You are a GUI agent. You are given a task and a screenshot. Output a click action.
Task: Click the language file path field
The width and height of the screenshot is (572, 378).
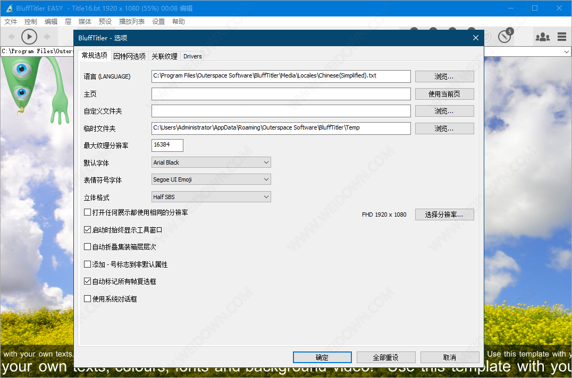(x=281, y=76)
